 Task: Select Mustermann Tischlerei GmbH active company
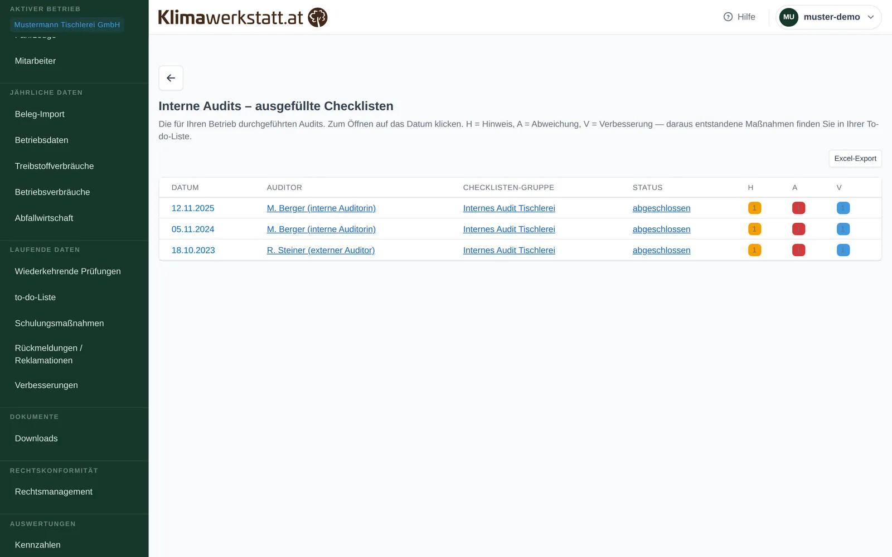(x=67, y=25)
